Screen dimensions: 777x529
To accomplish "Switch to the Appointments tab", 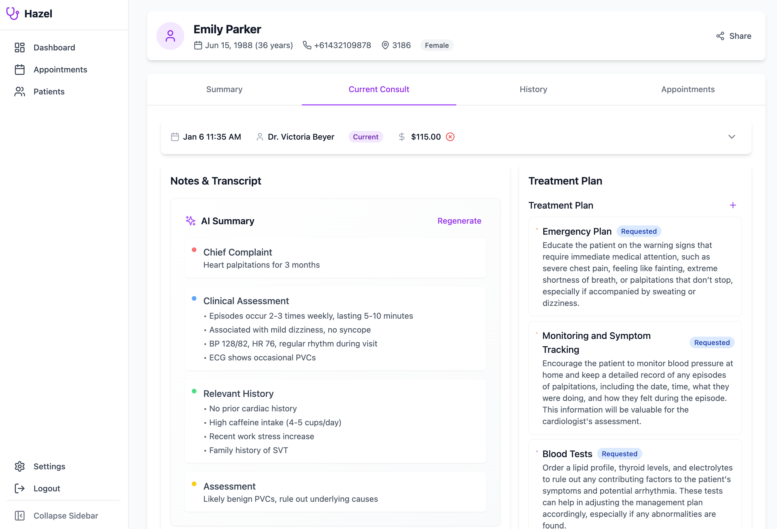I will click(x=687, y=89).
